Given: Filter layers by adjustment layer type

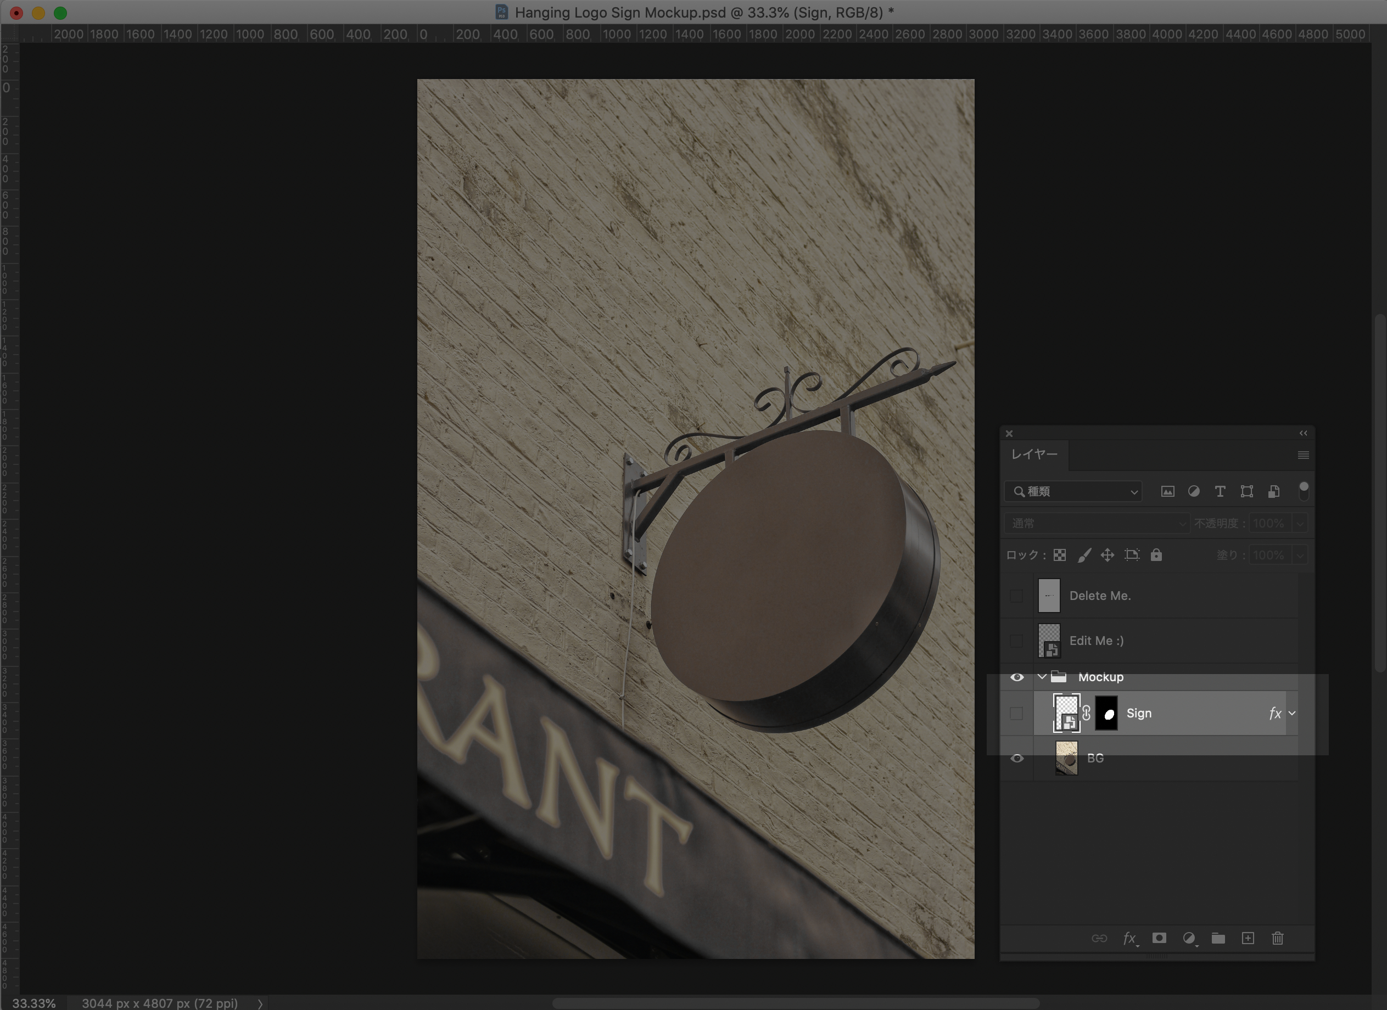Looking at the screenshot, I should (x=1194, y=491).
